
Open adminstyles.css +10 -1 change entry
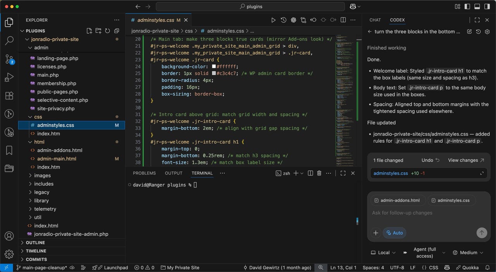point(429,173)
